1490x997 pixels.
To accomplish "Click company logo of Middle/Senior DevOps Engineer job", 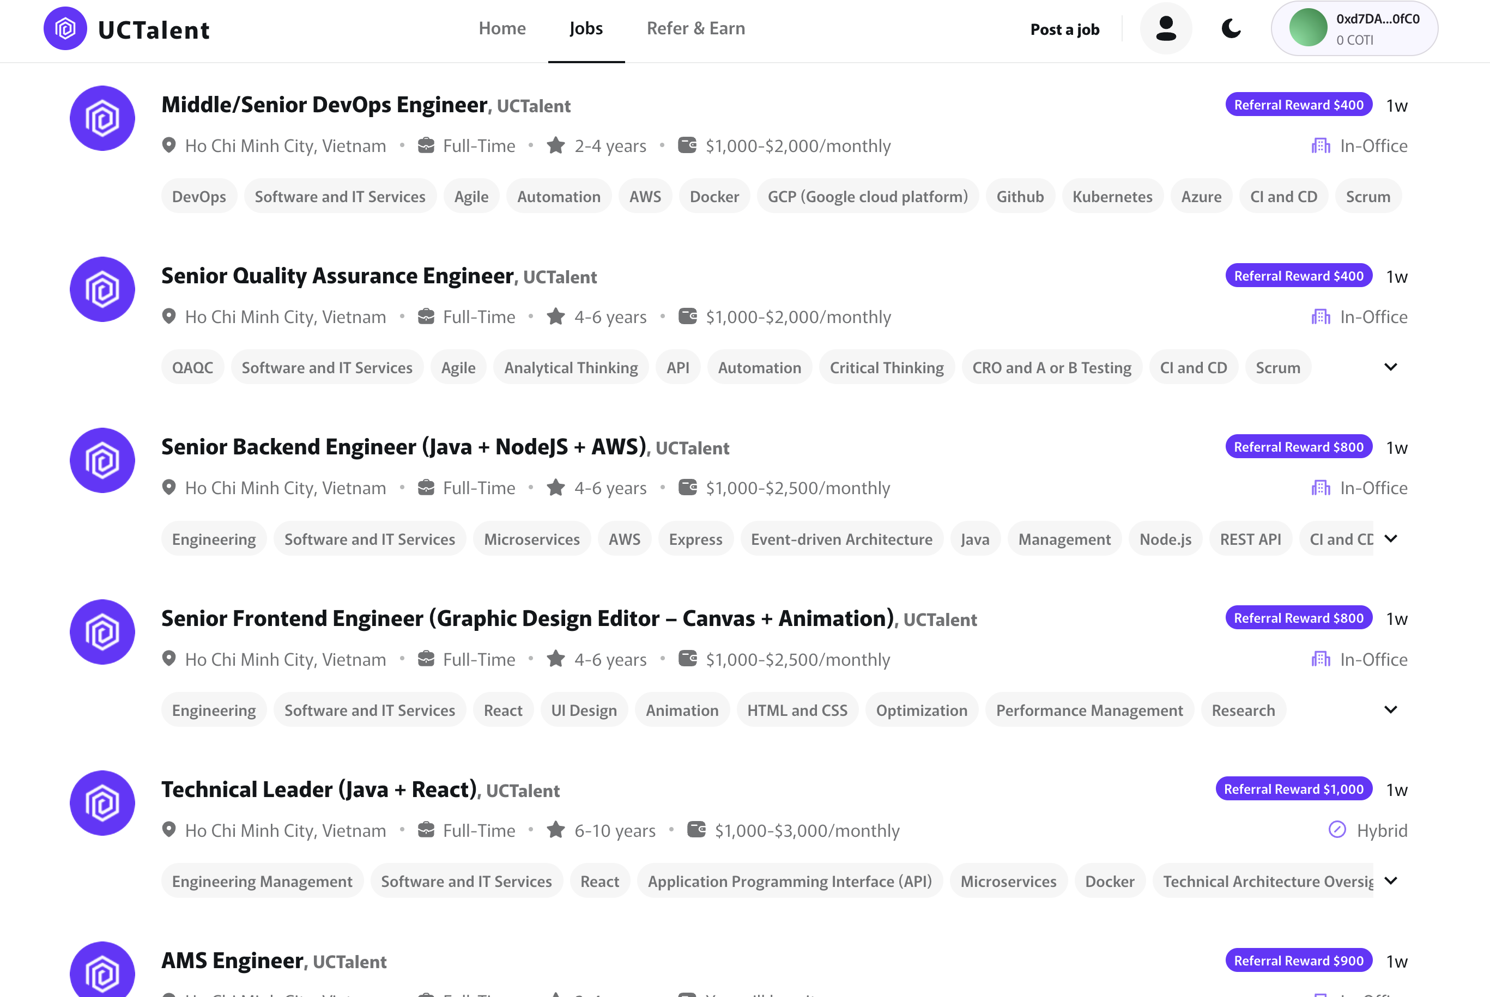I will coord(102,118).
